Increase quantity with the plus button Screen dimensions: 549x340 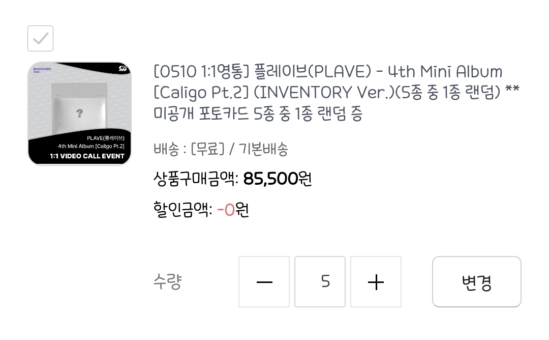[376, 282]
